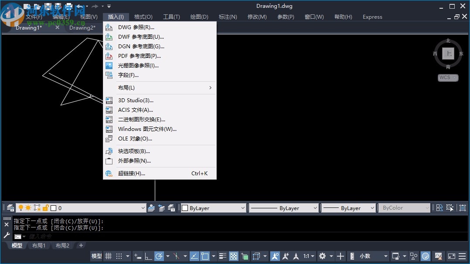Toggle the ortho mode icon
The height and width of the screenshot is (264, 470).
coord(148,256)
